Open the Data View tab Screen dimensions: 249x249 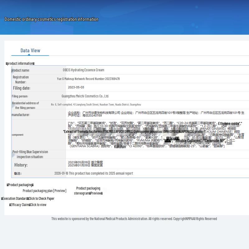30,50
